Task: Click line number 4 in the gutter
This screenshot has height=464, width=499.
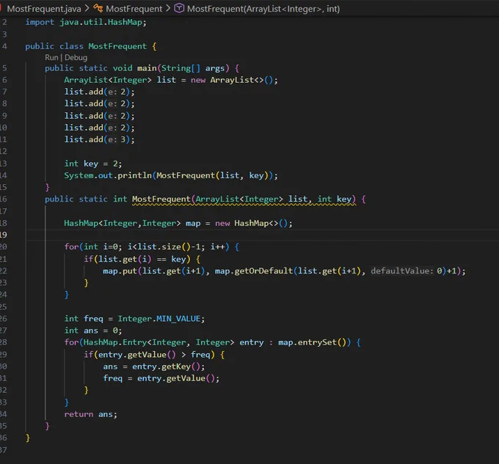Action: point(4,46)
